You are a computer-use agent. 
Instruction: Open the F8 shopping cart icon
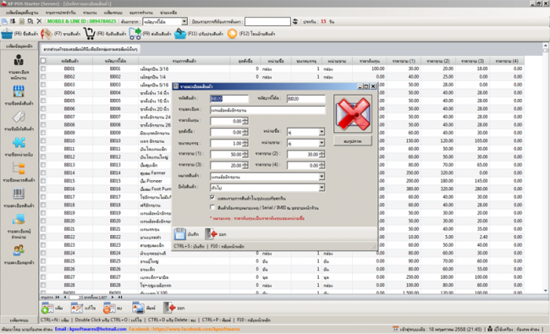pos(89,34)
